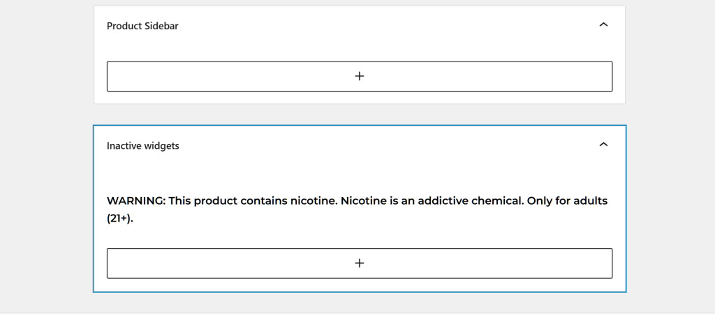
Task: Click the "(21+)." text line
Action: (119, 218)
